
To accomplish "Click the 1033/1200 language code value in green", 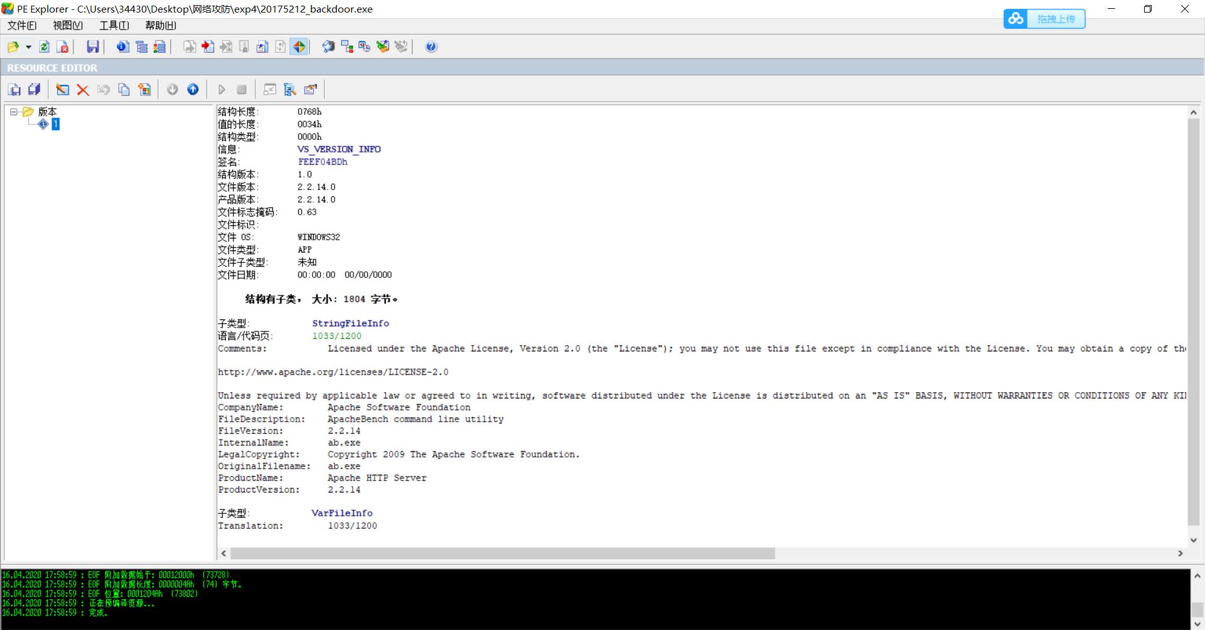I will (x=337, y=336).
